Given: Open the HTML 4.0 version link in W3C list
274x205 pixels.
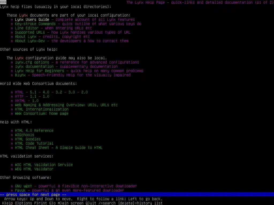Looking at the screenshot, I should 46,92.
